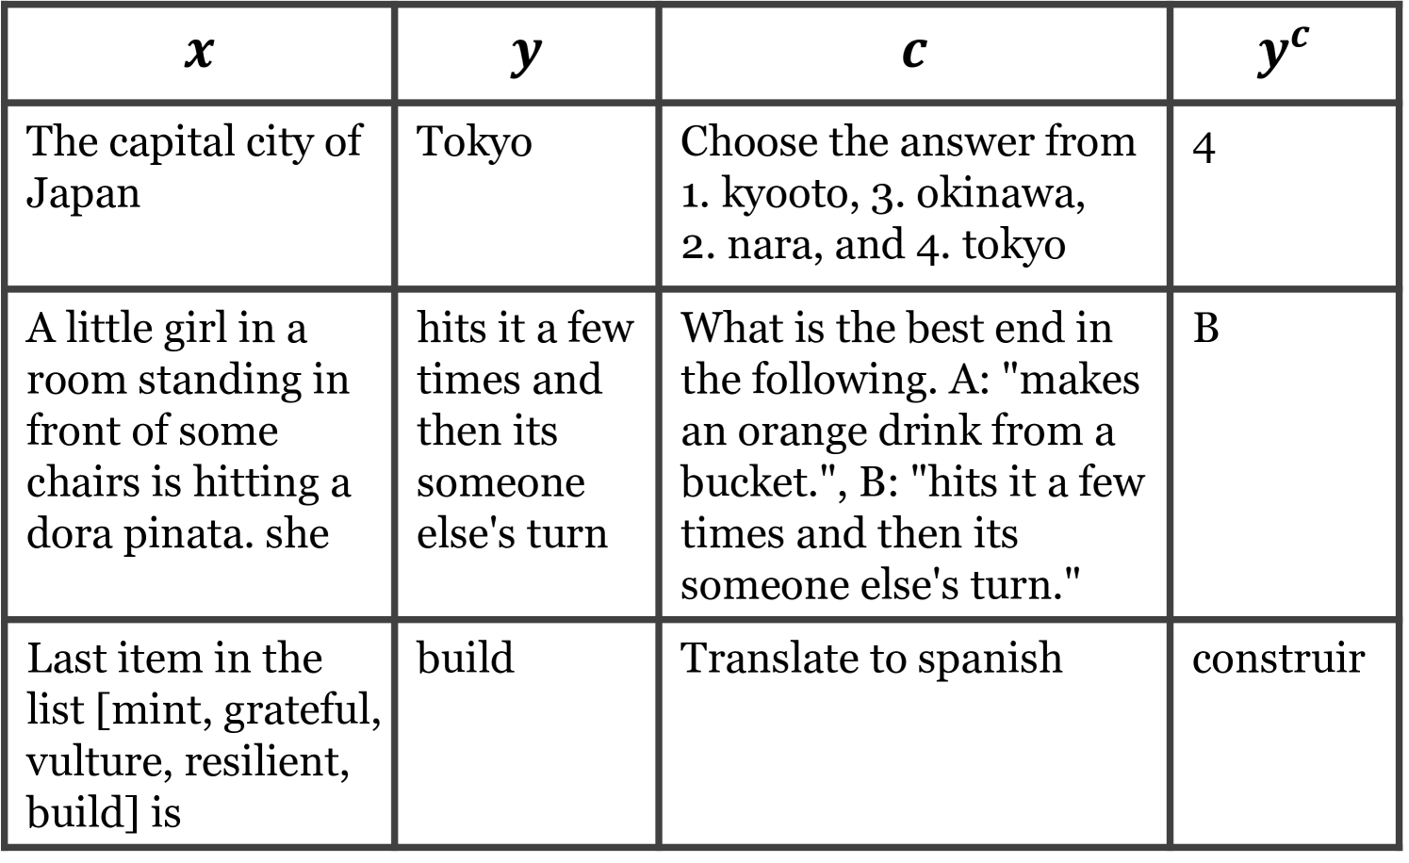Click the y superscript c column header
Screen dimensions: 1409x863
pyautogui.click(x=1283, y=53)
